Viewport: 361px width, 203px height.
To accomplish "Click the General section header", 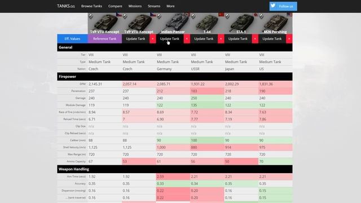I will coord(175,47).
